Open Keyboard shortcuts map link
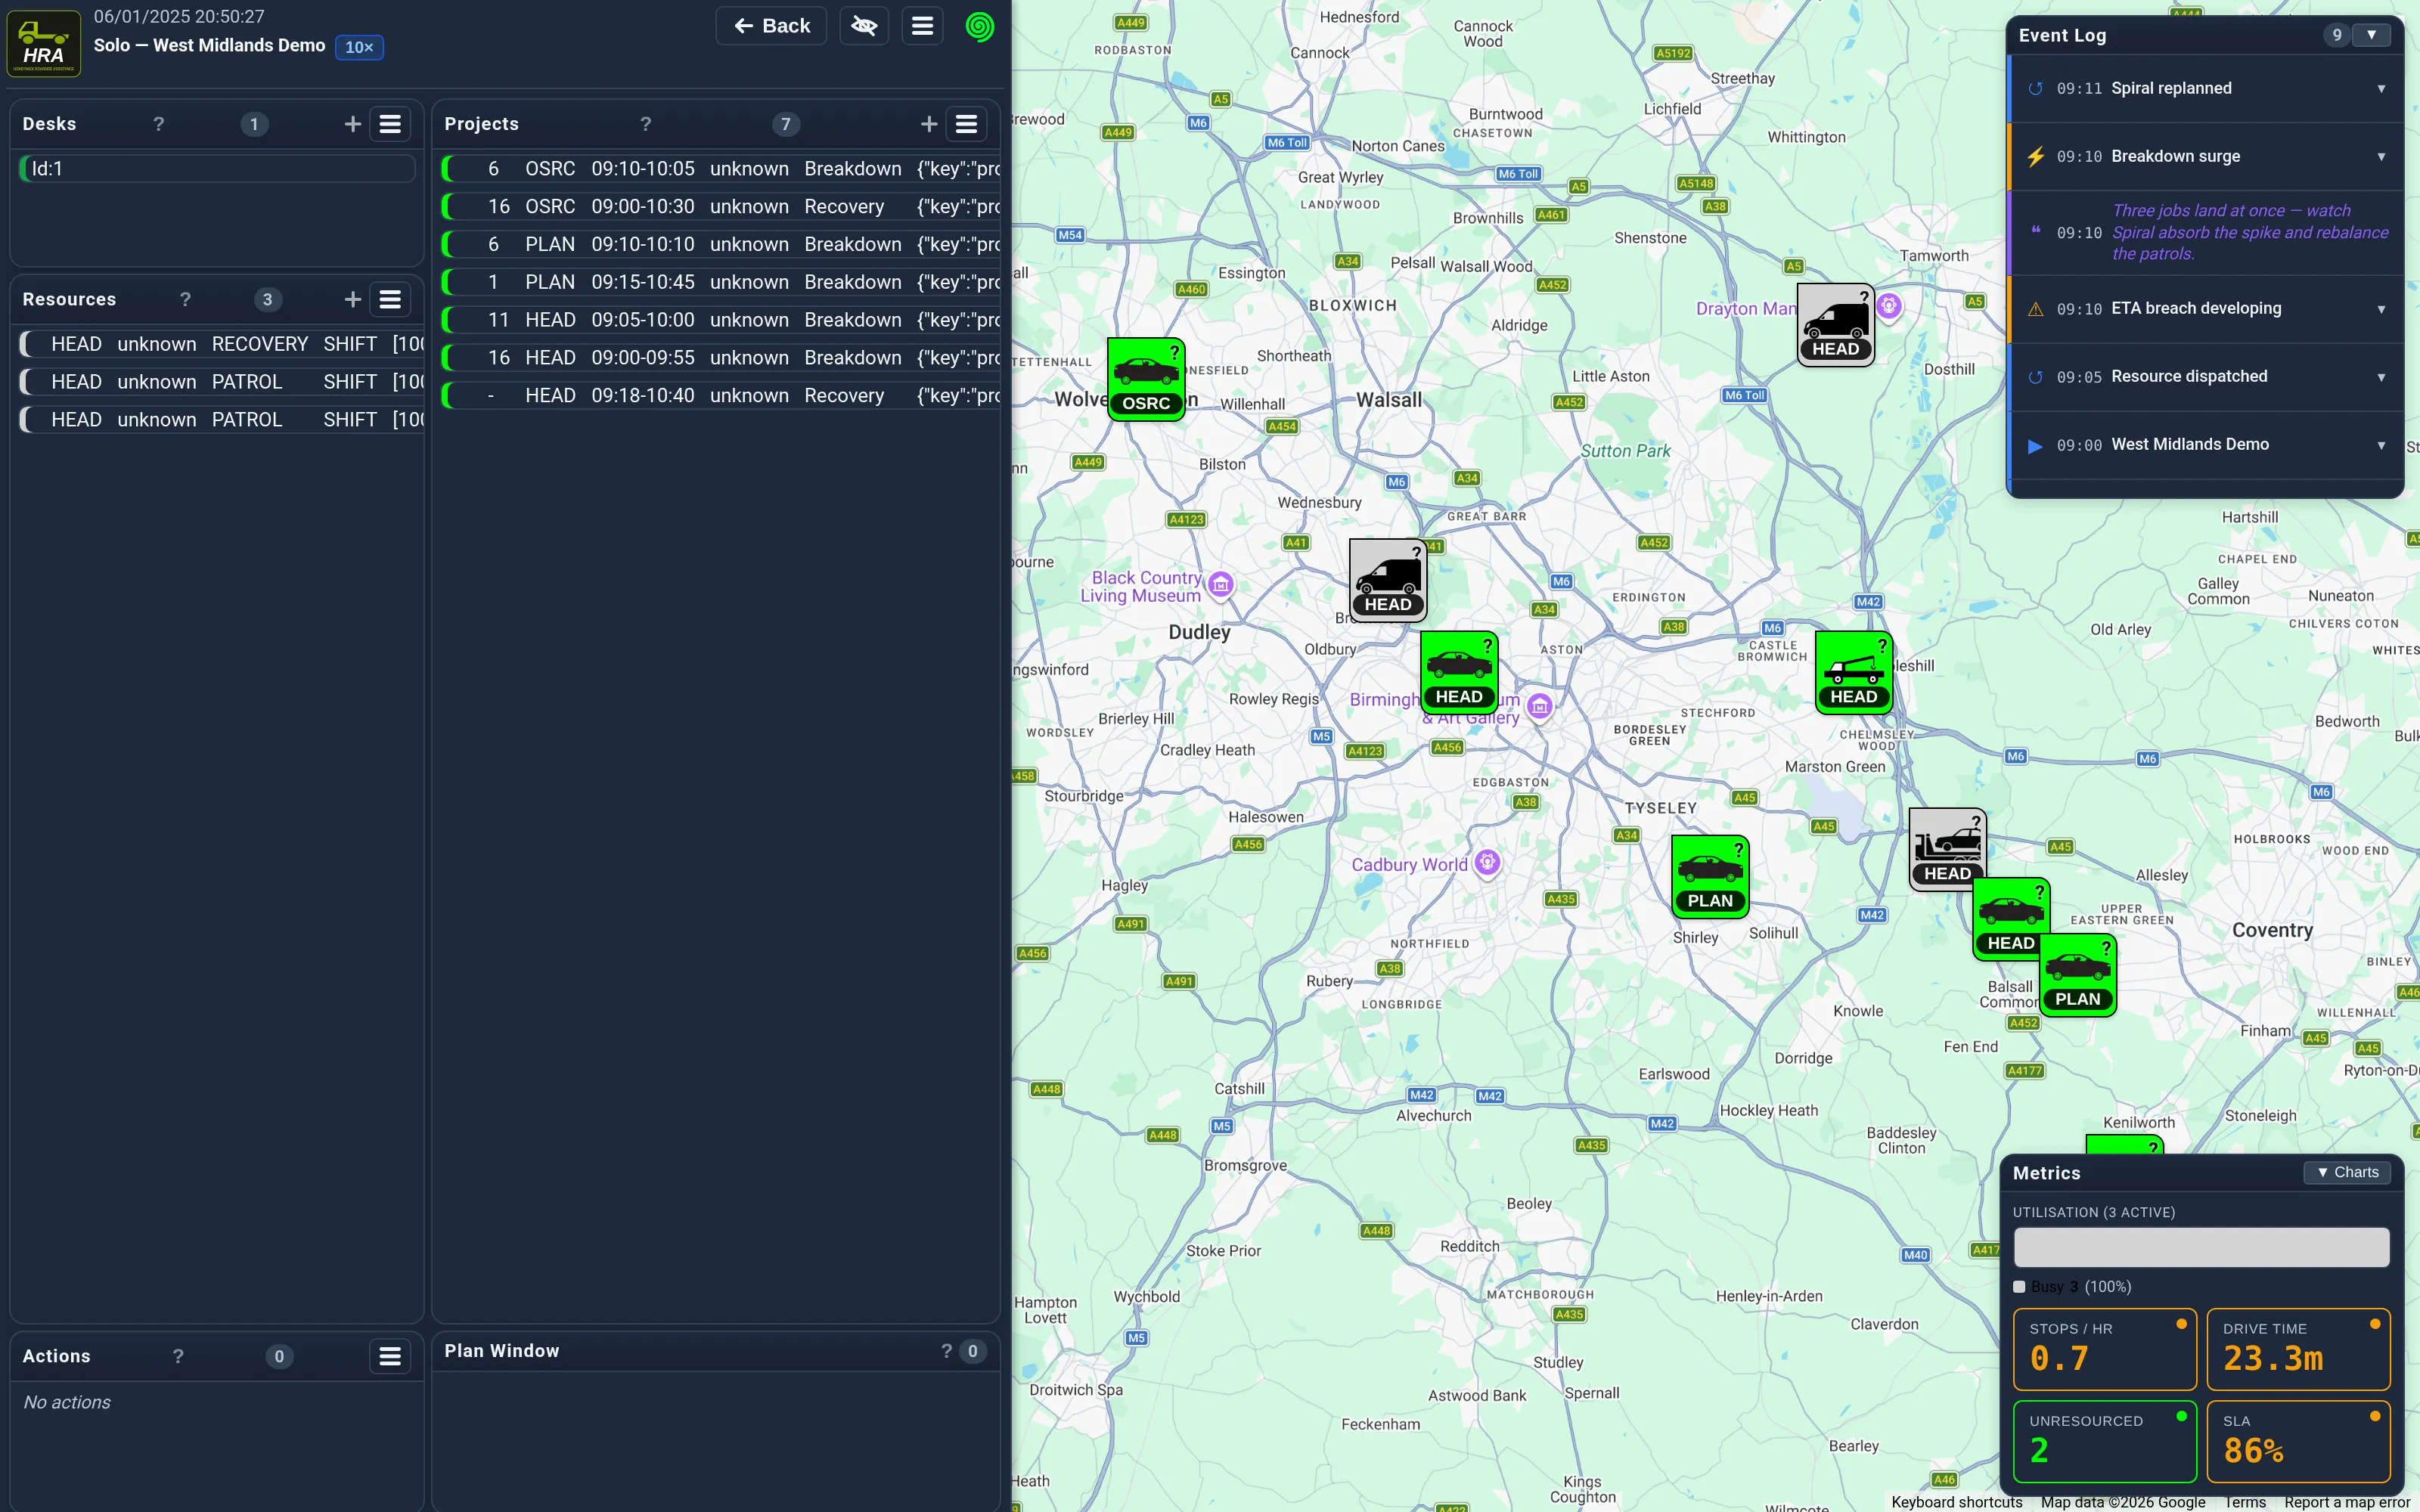2420x1512 pixels. pyautogui.click(x=1956, y=1502)
